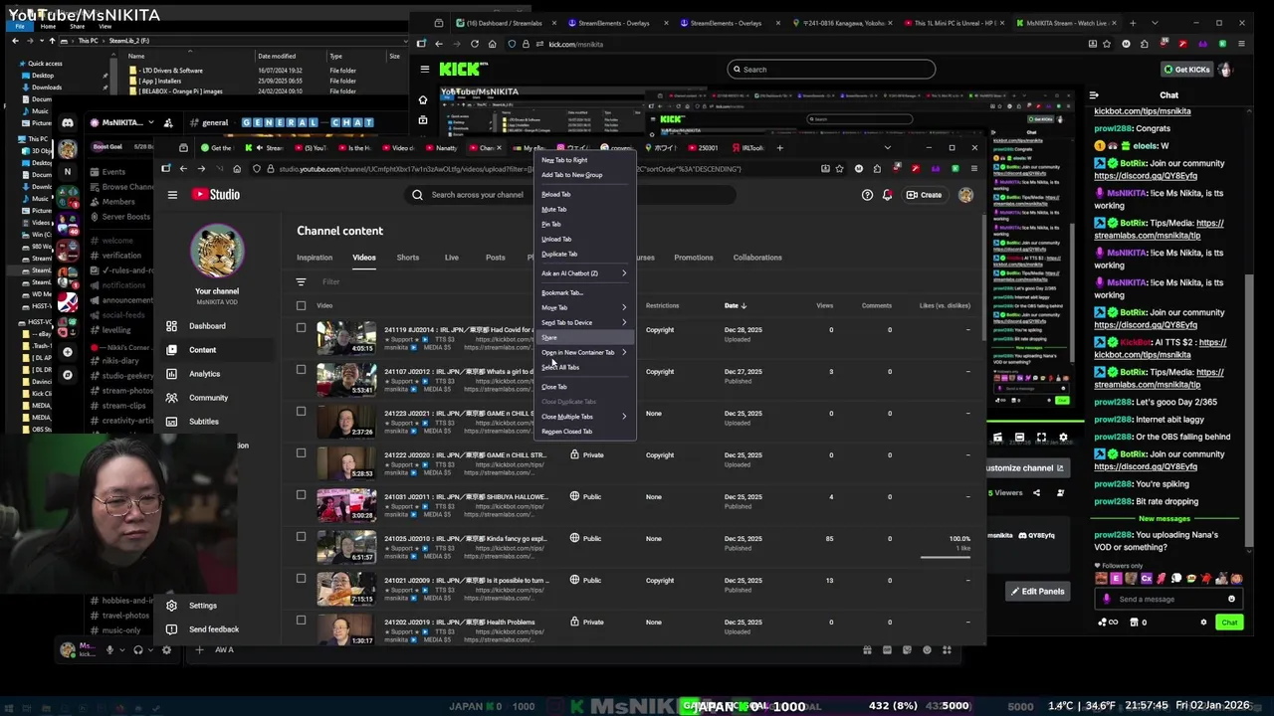Image resolution: width=1274 pixels, height=716 pixels.
Task: Choose Pin Tab from context menu
Action: 584,225
